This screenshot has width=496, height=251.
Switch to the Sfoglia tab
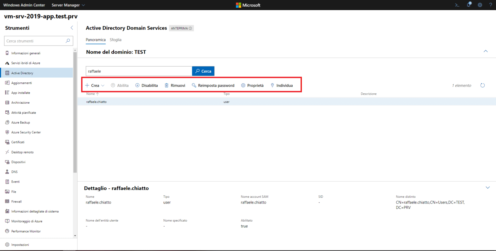click(116, 39)
